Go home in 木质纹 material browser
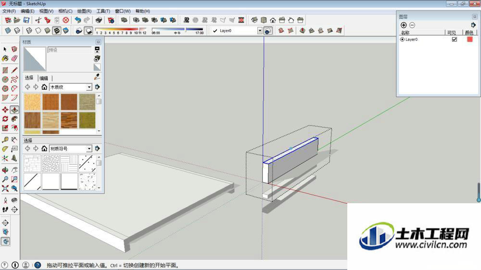Screen dimensions: 481x270 44,87
